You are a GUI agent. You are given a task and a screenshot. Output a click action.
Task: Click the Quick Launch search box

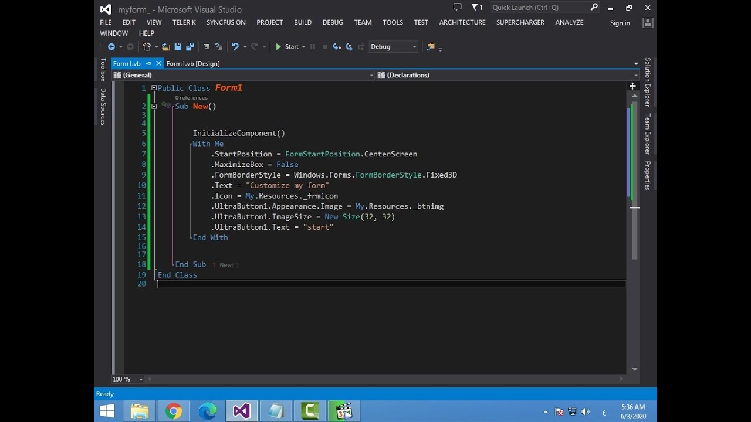click(x=544, y=8)
